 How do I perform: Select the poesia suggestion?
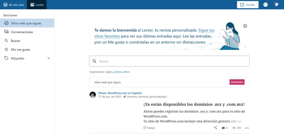click(x=118, y=72)
